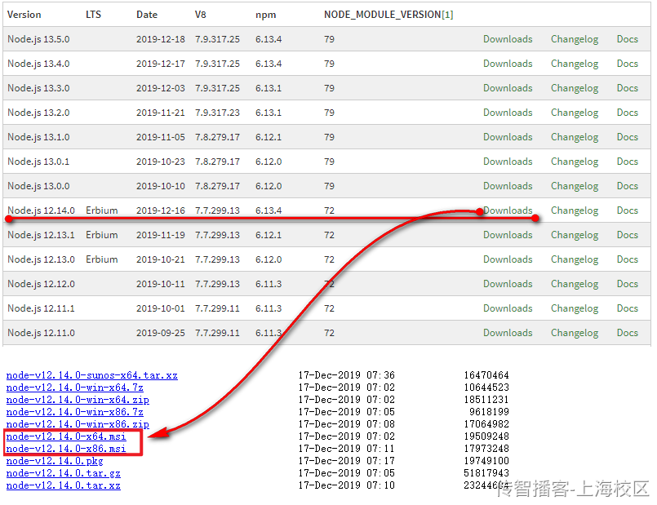Open Docs for Node.js 12.13.1

pos(628,235)
